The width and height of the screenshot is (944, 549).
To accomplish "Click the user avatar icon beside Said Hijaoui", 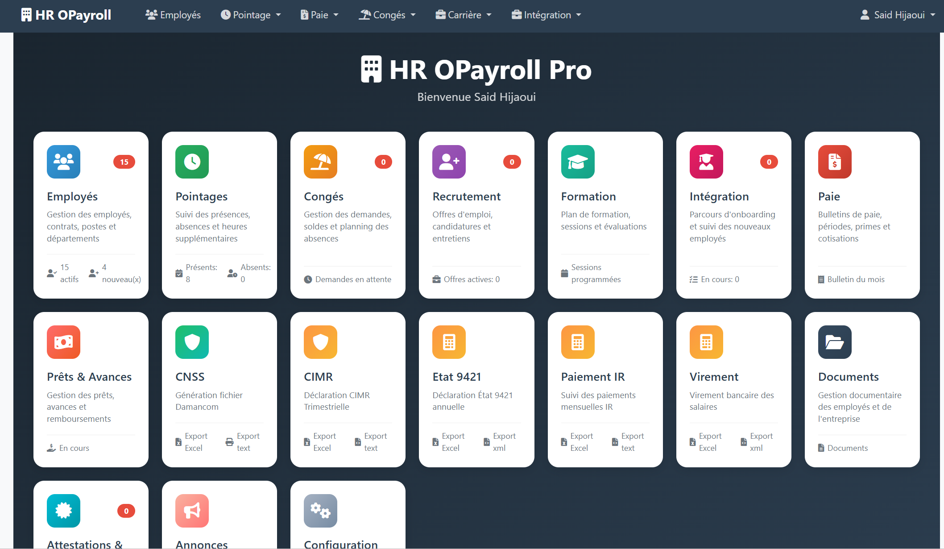I will click(x=865, y=15).
